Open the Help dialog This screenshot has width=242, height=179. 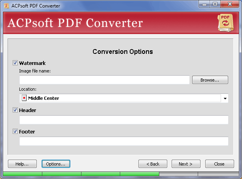click(22, 164)
